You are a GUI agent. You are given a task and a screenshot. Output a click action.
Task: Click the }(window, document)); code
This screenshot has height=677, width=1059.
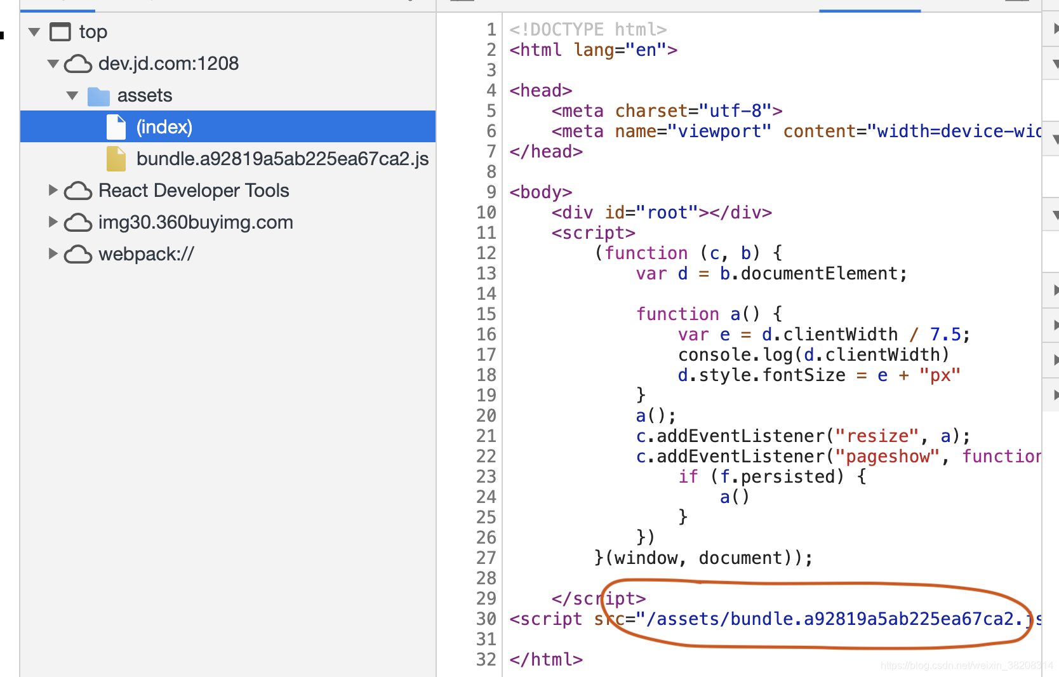pyautogui.click(x=703, y=558)
